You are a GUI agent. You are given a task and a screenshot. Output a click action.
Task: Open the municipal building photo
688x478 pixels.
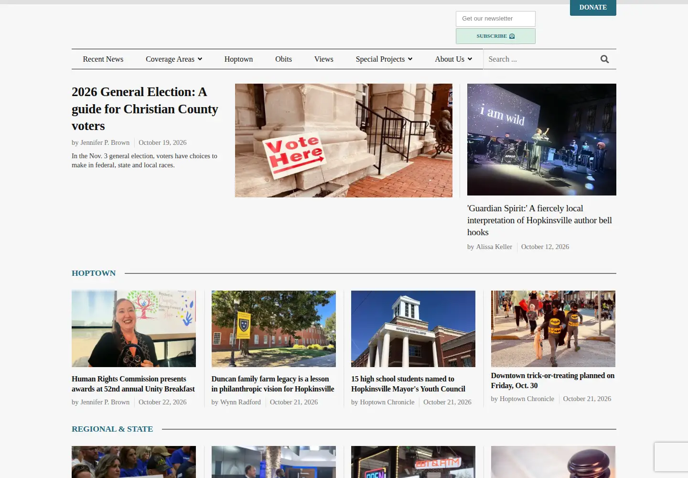pos(413,329)
